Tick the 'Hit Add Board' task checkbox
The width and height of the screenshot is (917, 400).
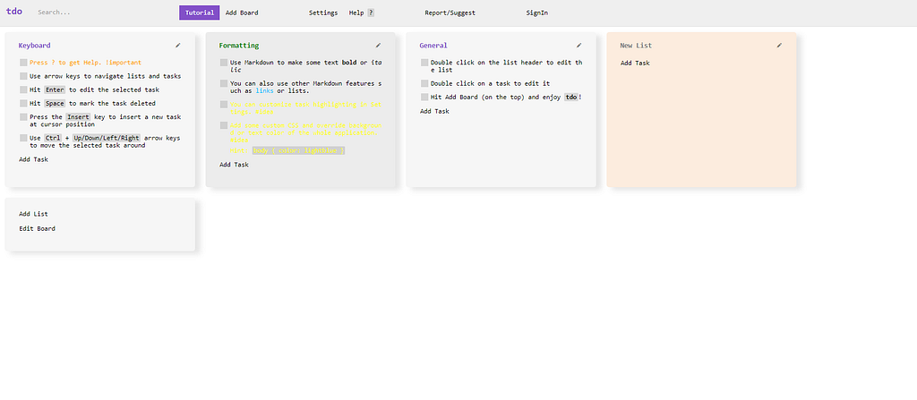coord(424,97)
